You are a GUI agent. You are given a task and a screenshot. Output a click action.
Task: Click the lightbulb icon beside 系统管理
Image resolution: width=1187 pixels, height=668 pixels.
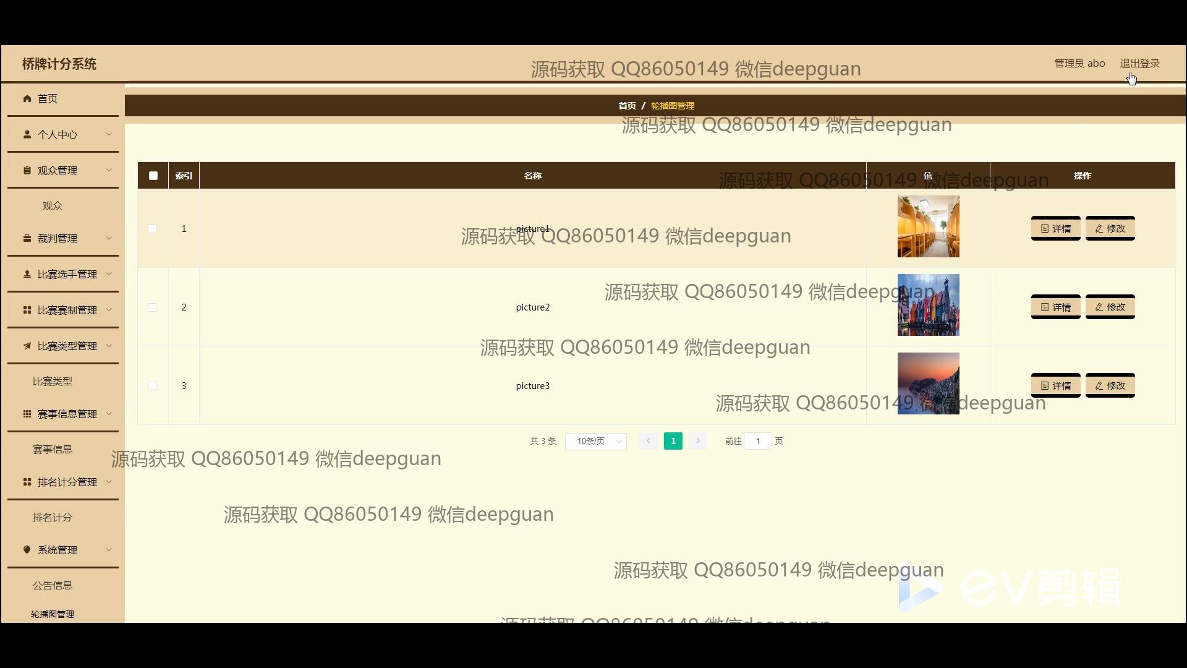[x=27, y=550]
